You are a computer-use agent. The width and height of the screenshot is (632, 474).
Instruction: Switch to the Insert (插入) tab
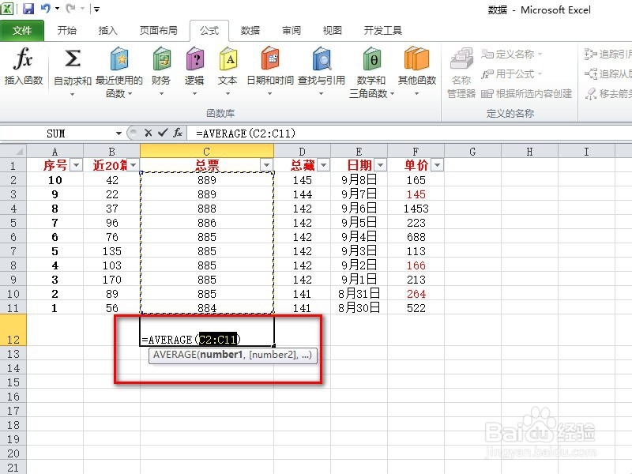[107, 31]
